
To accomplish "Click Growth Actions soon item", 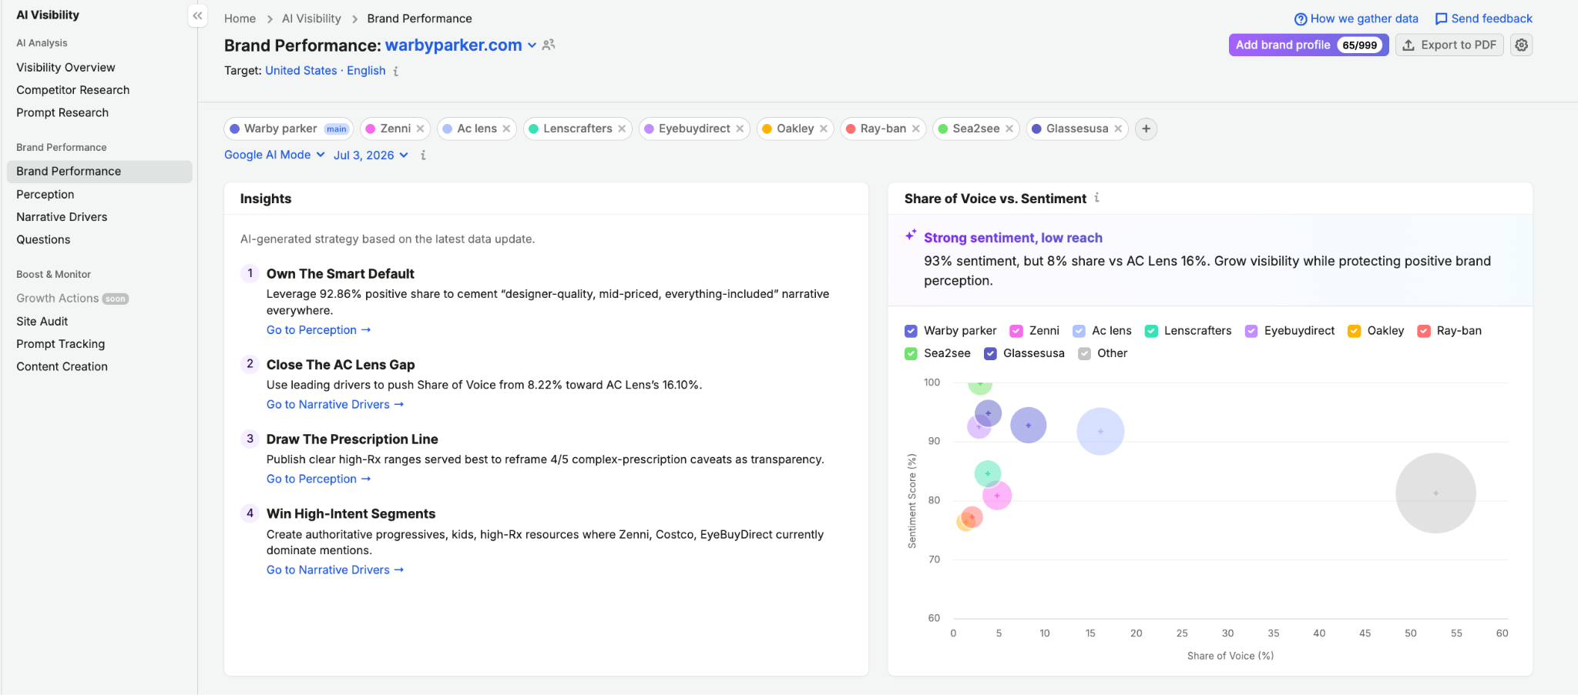I will point(72,299).
